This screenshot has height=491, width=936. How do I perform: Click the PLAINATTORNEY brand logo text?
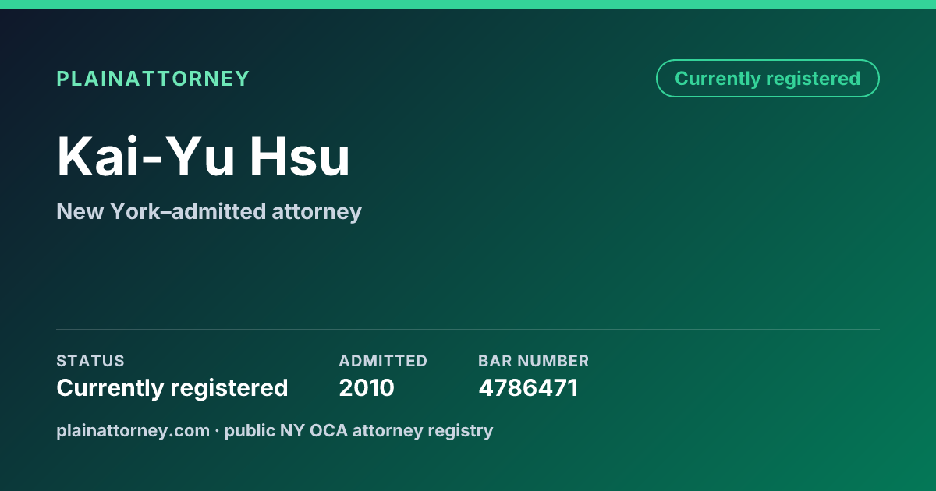tap(153, 79)
